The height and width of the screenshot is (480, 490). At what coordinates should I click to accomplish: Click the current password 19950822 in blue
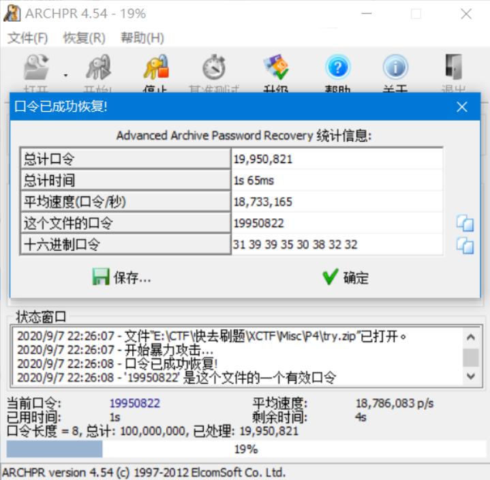[x=135, y=404]
